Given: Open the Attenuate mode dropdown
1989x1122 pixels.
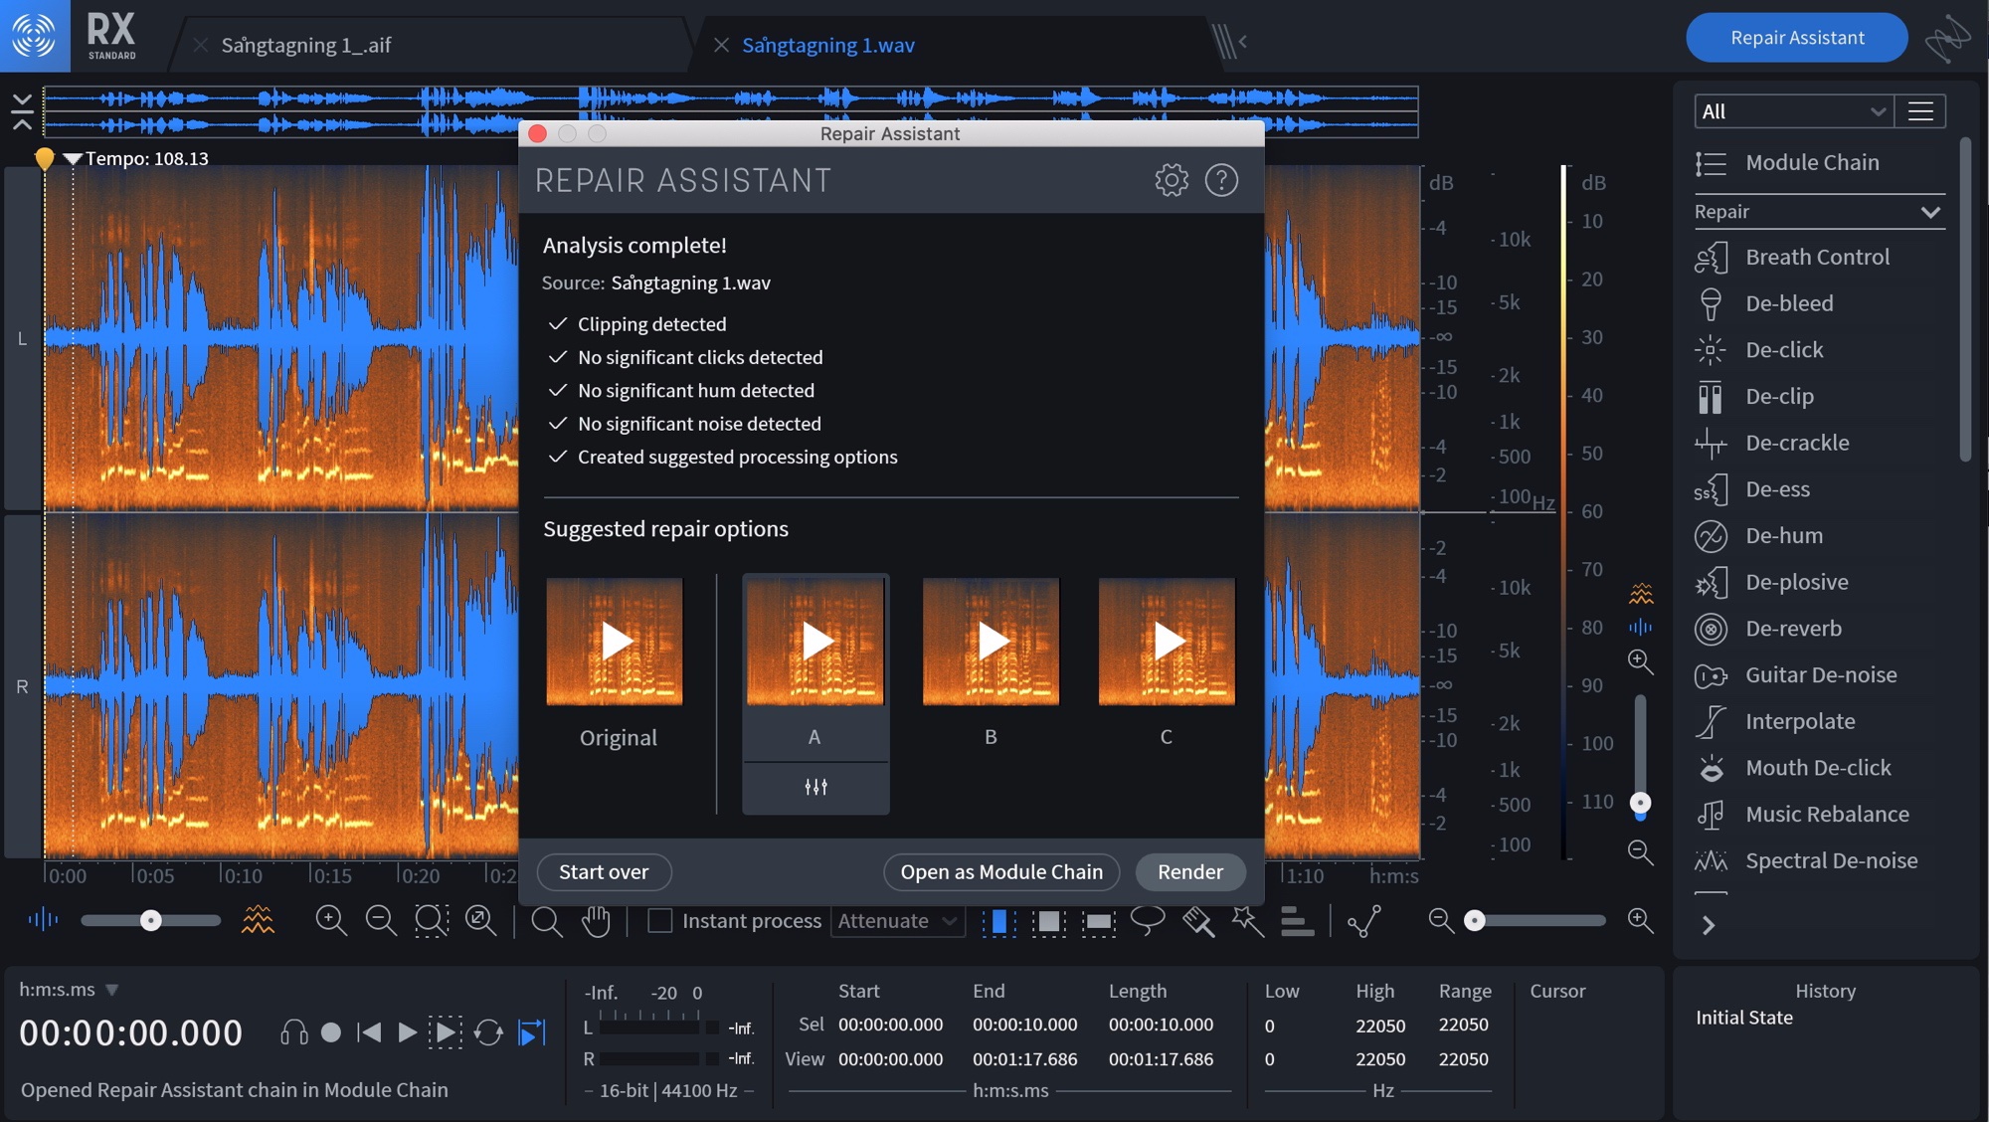Looking at the screenshot, I should coord(897,921).
